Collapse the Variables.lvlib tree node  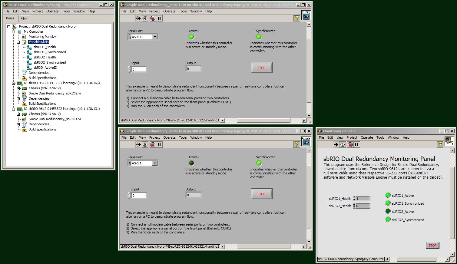click(18, 42)
